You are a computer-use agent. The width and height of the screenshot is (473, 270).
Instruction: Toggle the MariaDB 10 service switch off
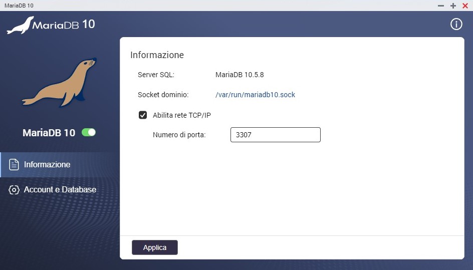pyautogui.click(x=89, y=133)
